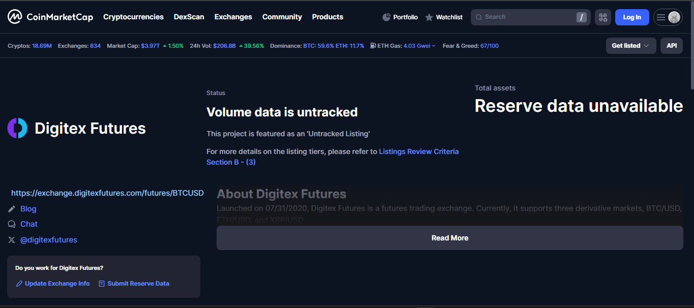
Task: Open the hamburger profile menu
Action: [x=661, y=17]
